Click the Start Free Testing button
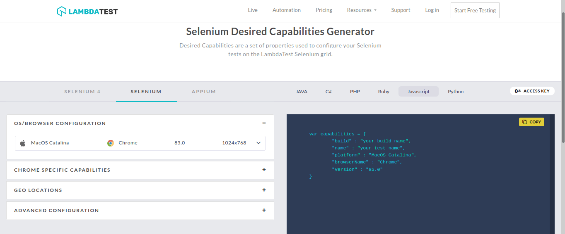The image size is (565, 234). click(x=475, y=10)
